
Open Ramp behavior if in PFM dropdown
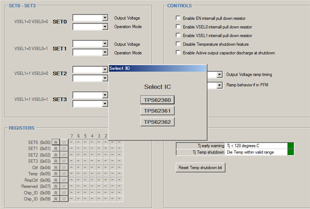coord(220,85)
